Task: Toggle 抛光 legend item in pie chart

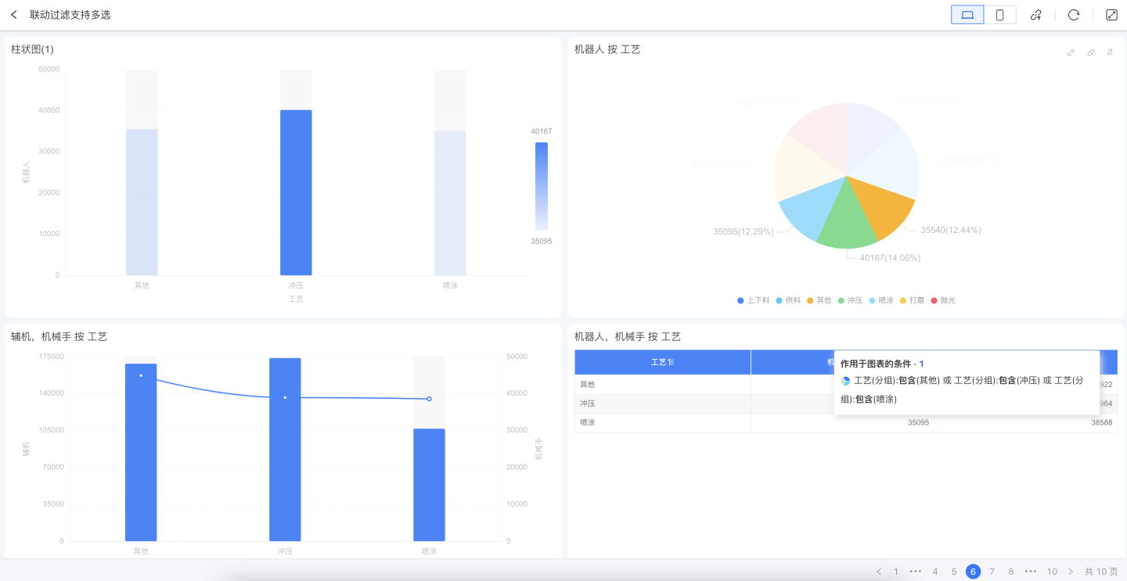Action: pos(943,300)
